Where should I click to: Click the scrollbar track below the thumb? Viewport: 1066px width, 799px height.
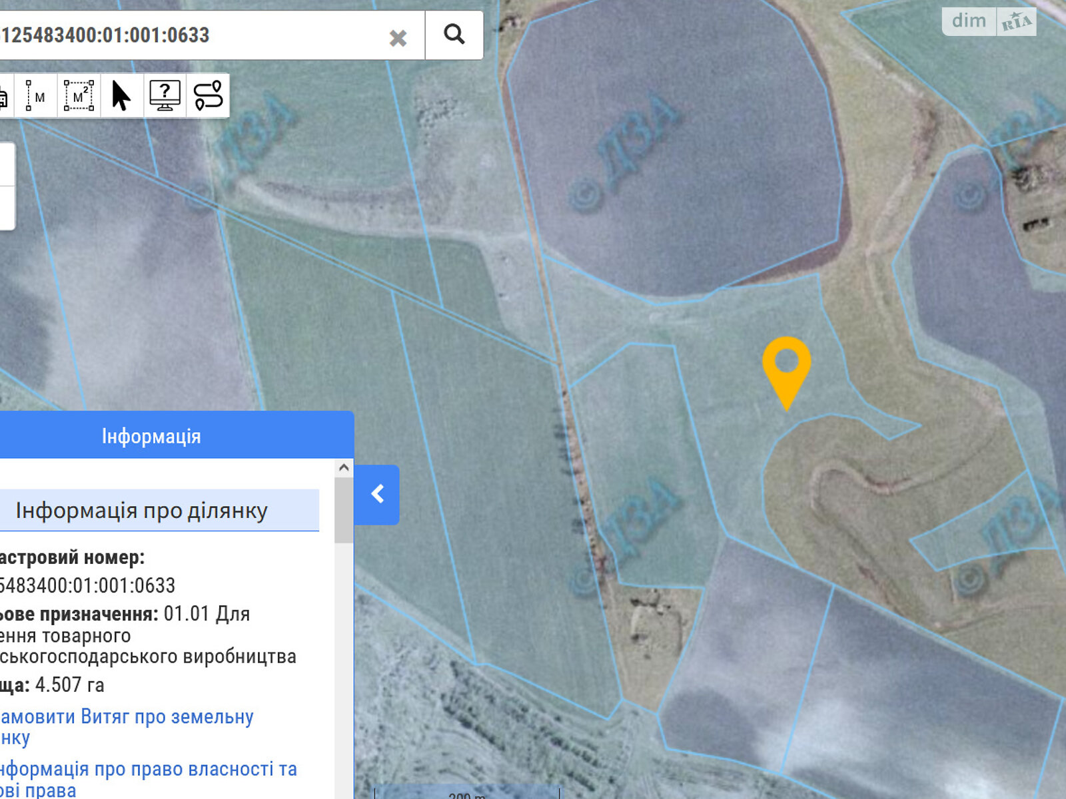coord(344,666)
